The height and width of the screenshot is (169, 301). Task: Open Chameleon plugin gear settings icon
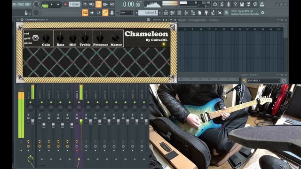(22, 20)
